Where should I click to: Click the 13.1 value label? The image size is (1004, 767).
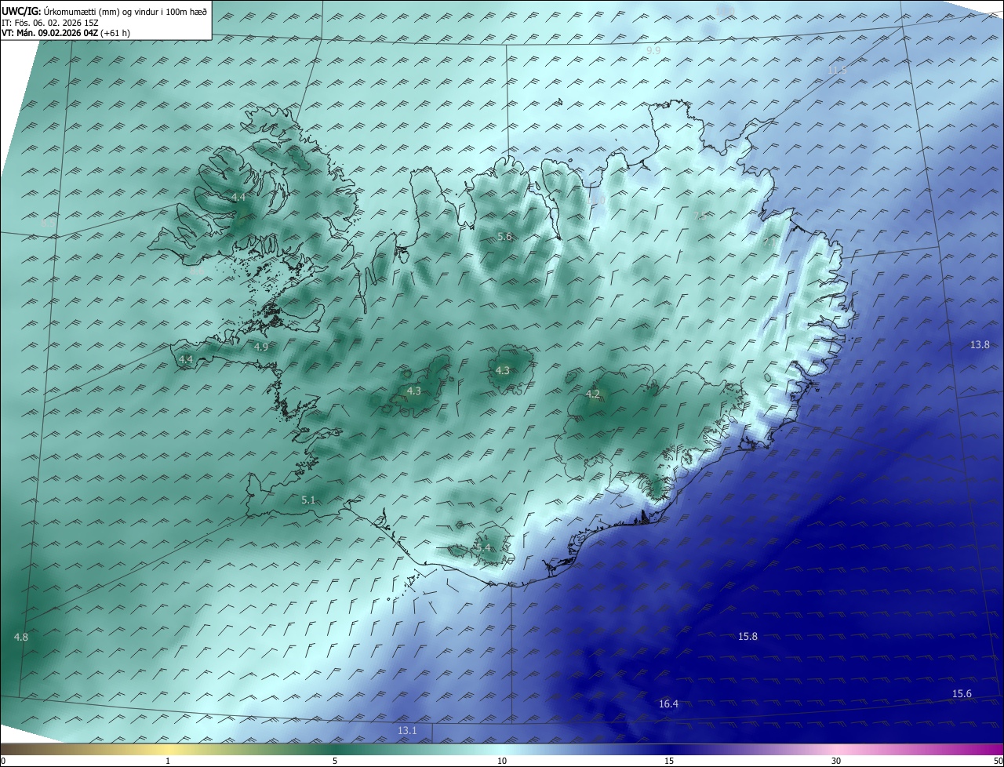coord(407,731)
